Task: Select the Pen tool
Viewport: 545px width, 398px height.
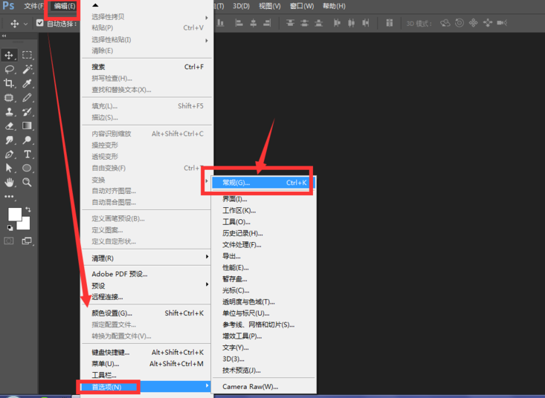Action: [9, 154]
